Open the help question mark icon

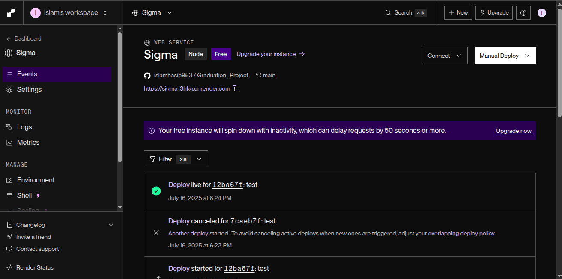(x=523, y=12)
